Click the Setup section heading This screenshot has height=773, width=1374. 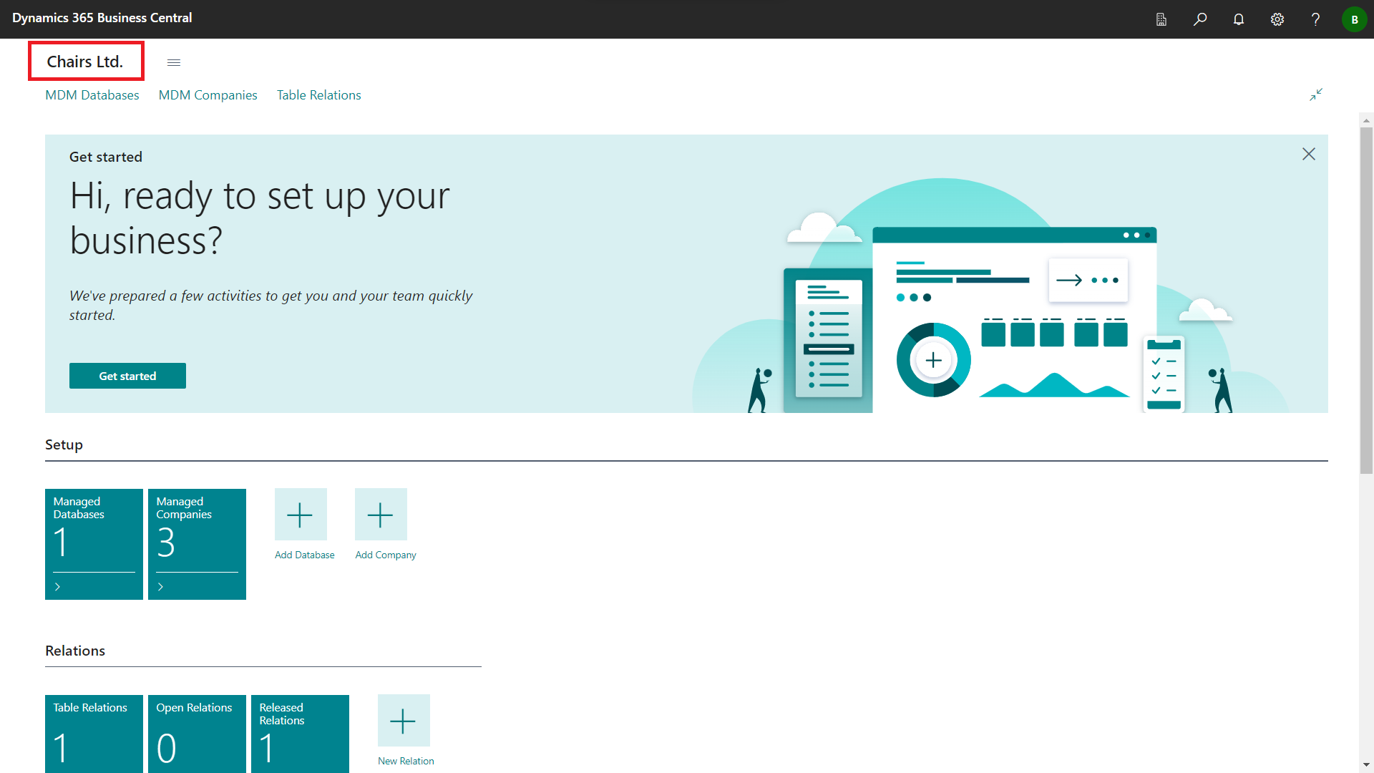(64, 444)
